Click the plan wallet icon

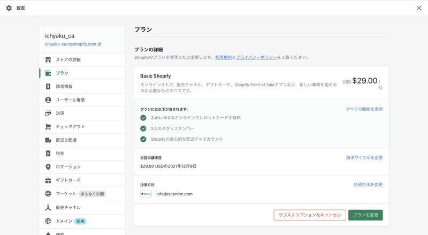(48, 73)
